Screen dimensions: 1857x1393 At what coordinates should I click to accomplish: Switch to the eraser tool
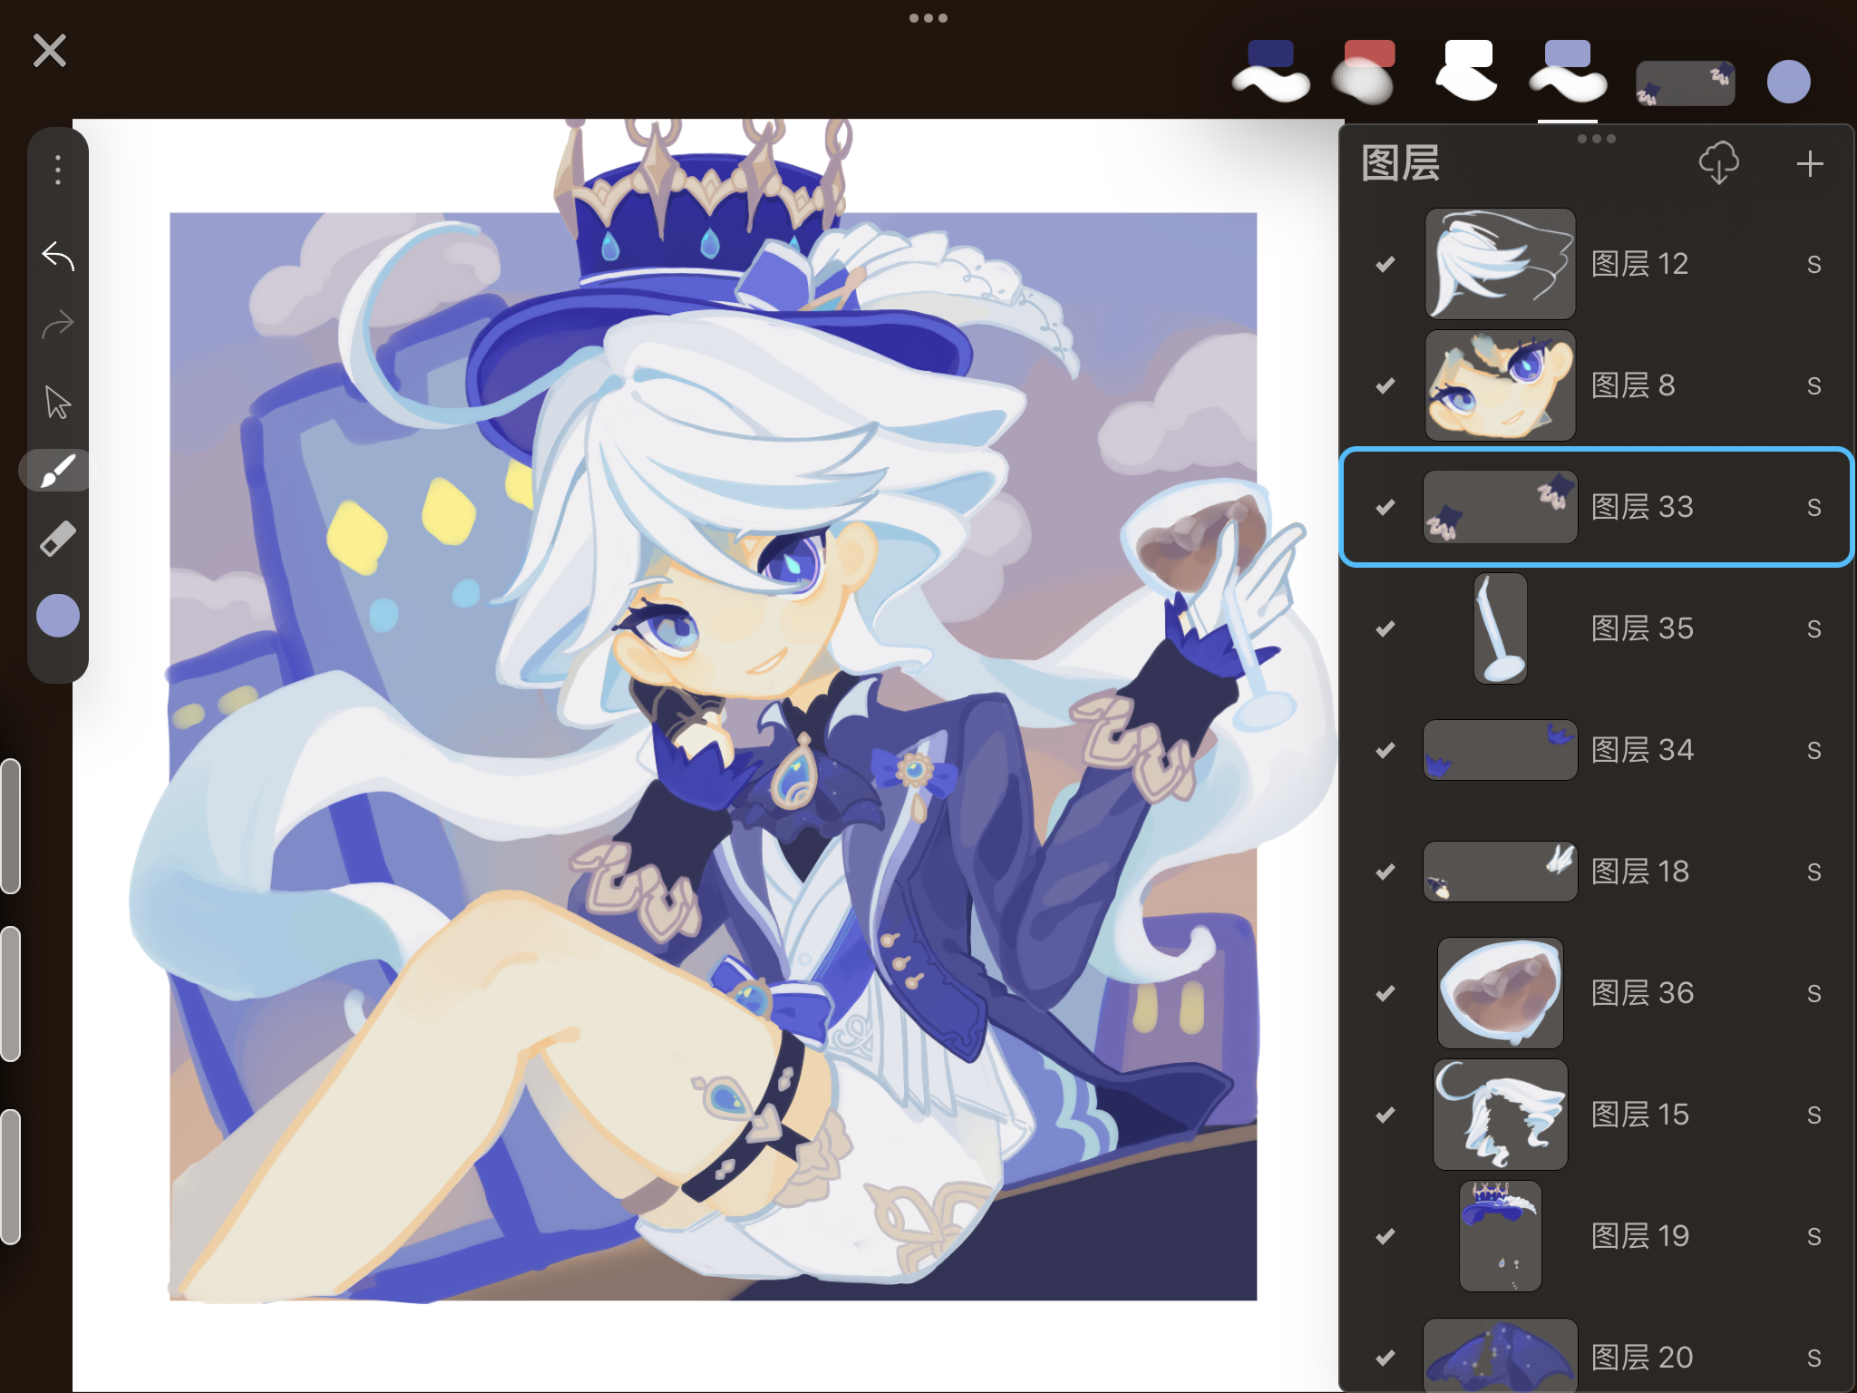(x=58, y=540)
